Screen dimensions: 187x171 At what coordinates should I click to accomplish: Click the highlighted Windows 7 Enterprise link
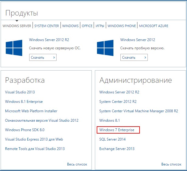click(x=117, y=130)
